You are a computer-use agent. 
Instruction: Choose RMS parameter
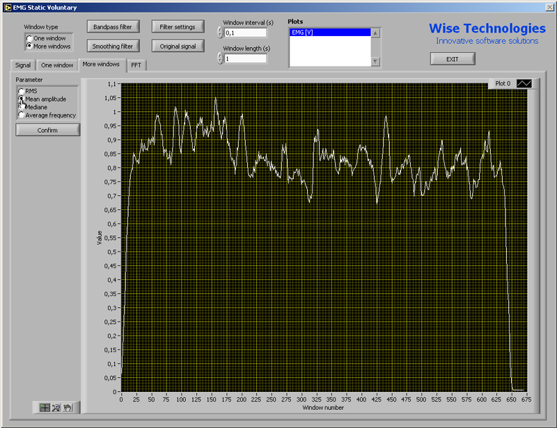22,91
